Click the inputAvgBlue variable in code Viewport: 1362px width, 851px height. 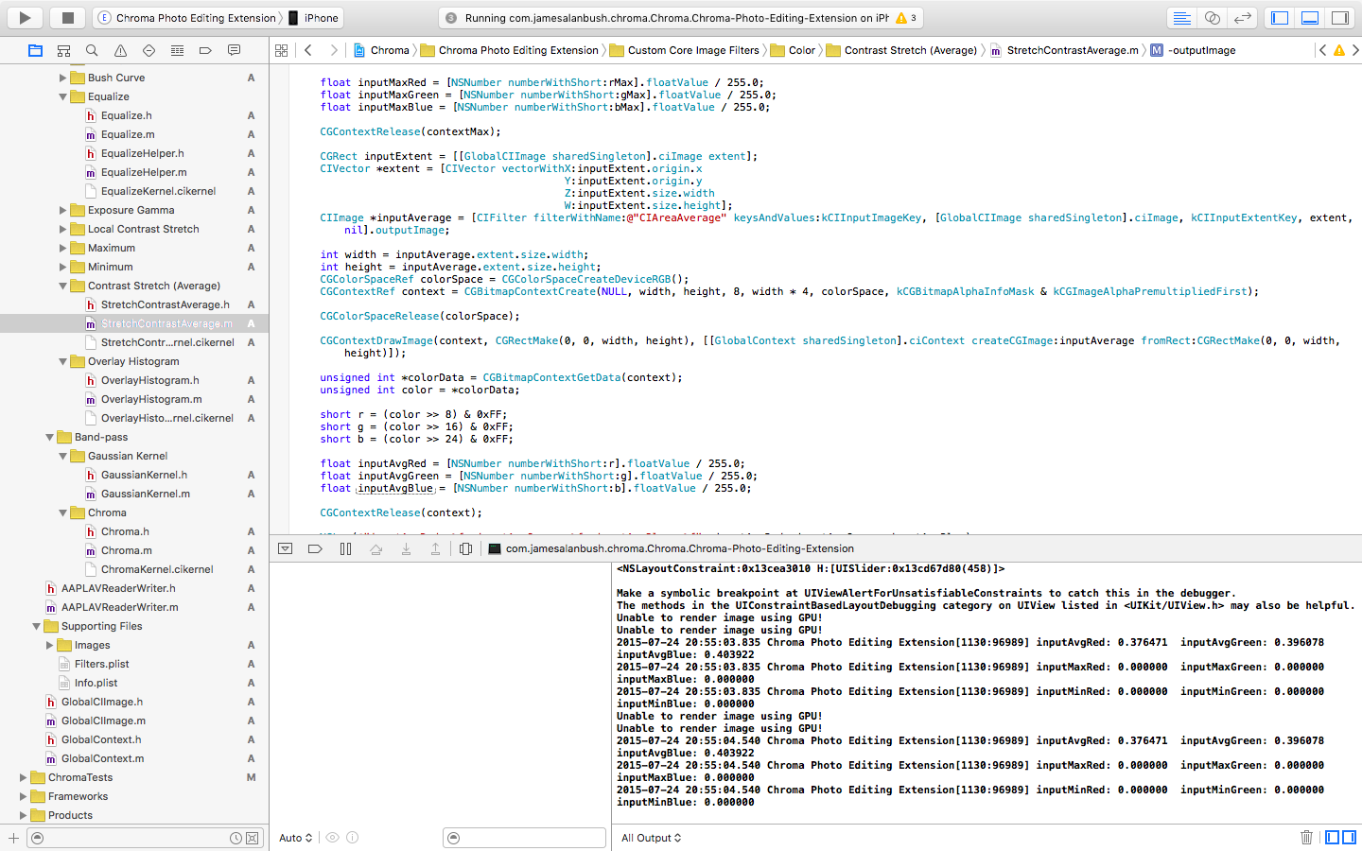click(395, 489)
